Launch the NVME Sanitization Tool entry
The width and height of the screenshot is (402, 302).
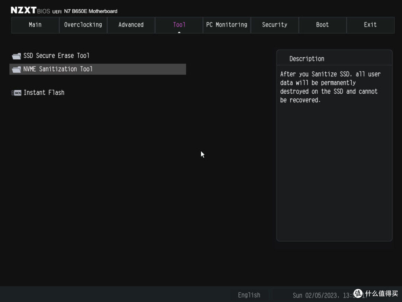coord(58,69)
